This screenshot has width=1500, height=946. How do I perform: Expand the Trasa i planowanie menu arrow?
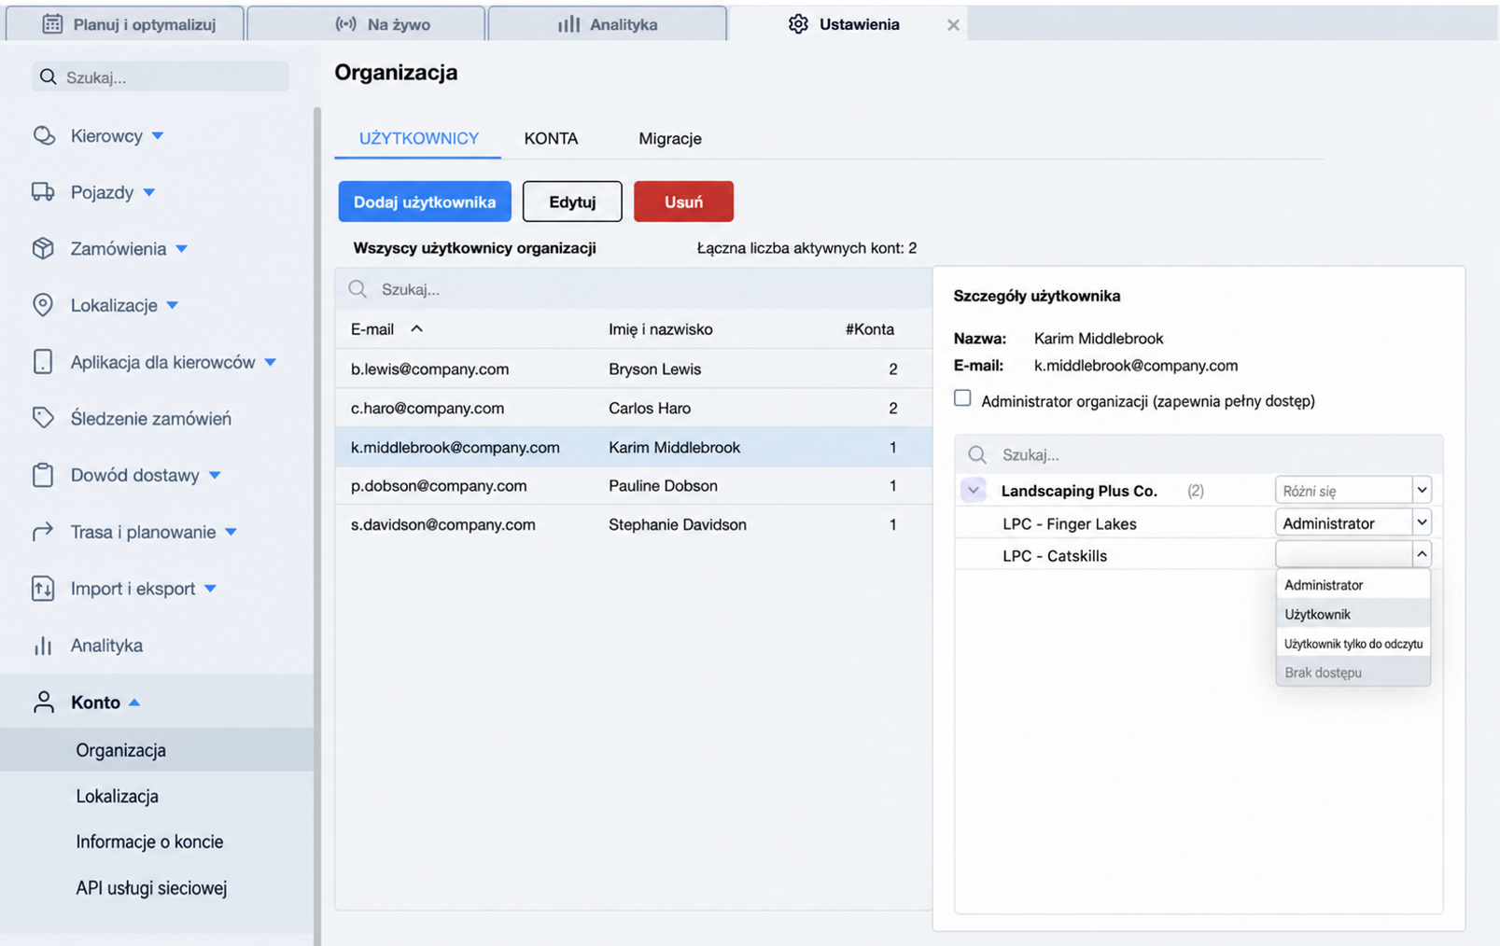(x=231, y=533)
